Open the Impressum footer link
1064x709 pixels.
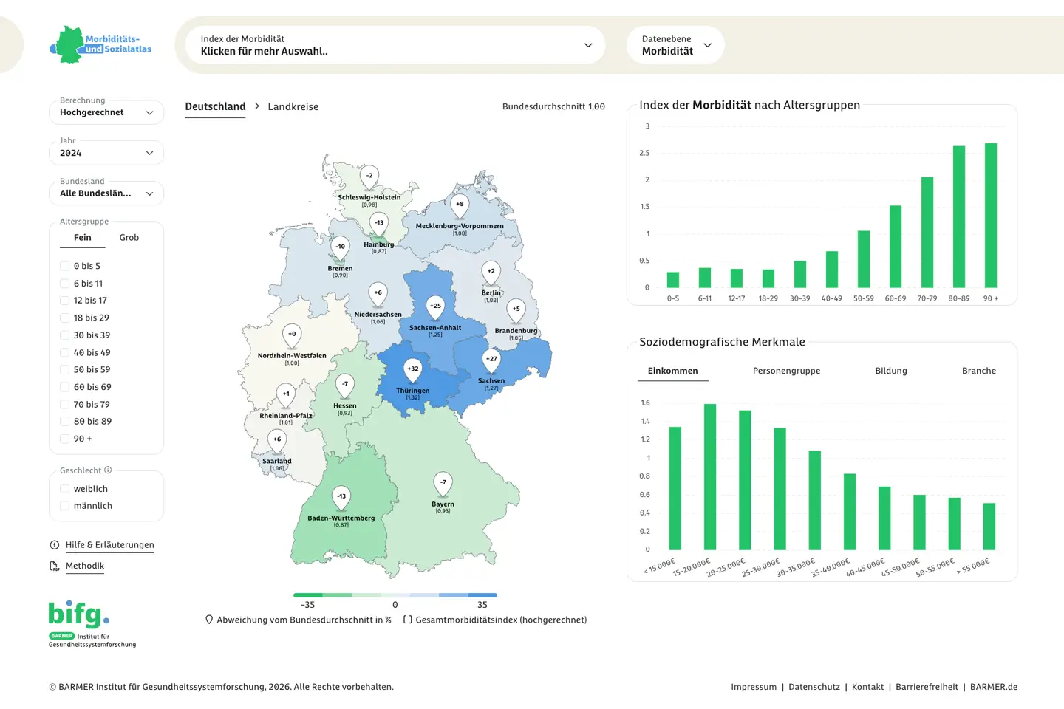click(x=754, y=687)
